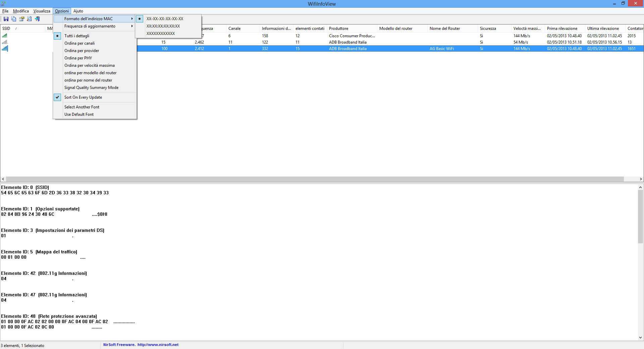Click the vertical scrollbar thumb of the details pane
The width and height of the screenshot is (644, 349).
click(x=640, y=217)
